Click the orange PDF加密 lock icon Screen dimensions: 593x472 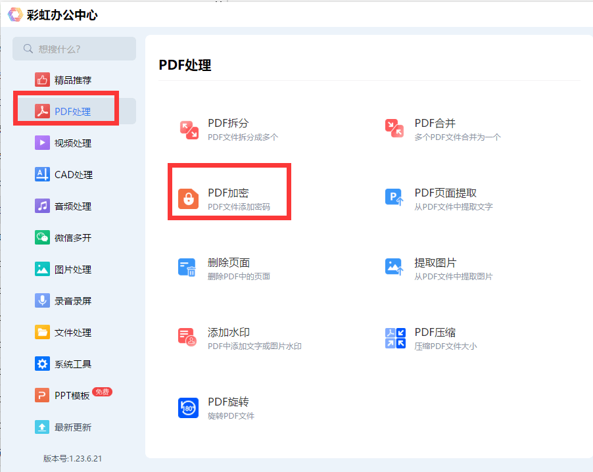click(x=188, y=199)
